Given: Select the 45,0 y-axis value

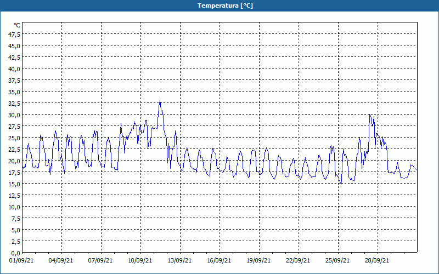Looking at the screenshot, I should pyautogui.click(x=15, y=46).
